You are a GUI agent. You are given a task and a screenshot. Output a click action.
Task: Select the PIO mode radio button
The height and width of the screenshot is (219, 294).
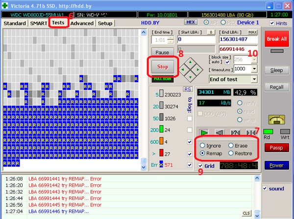[x=223, y=22]
